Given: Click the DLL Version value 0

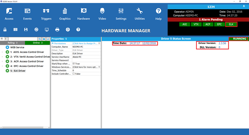Looking at the screenshot, I should (219, 47).
